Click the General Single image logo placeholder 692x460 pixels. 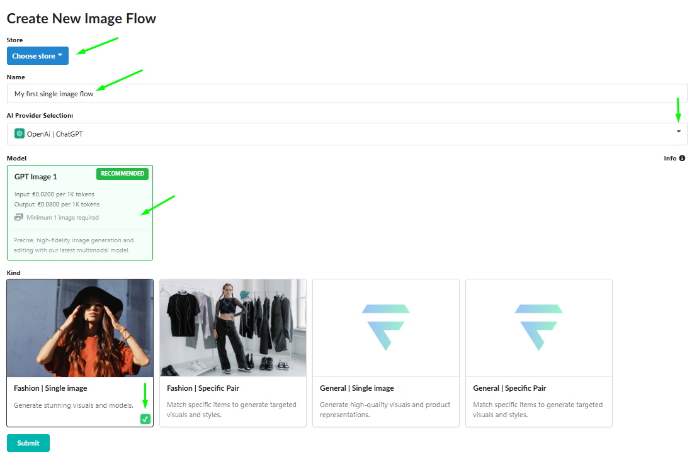386,328
